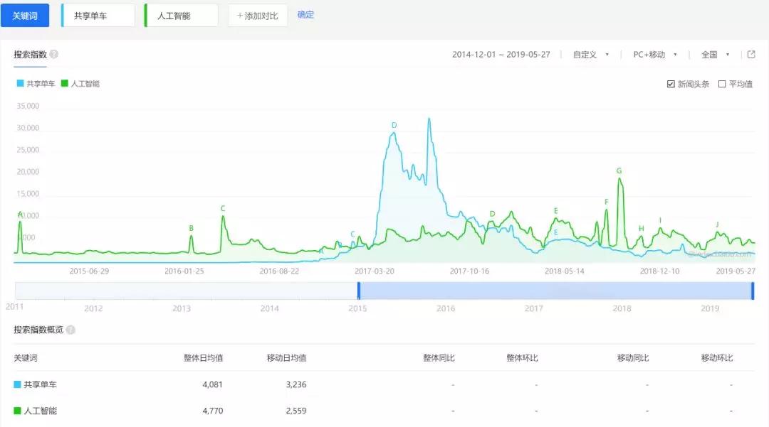Select news marker F on the chart
769x427 pixels.
[x=607, y=202]
